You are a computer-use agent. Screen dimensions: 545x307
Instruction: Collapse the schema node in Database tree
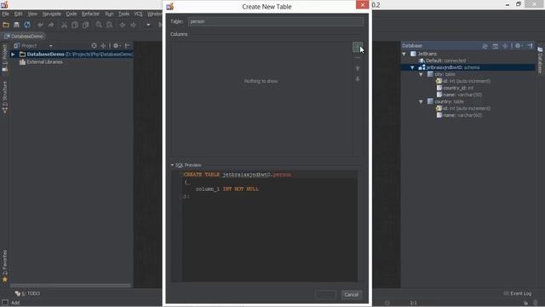(412, 67)
